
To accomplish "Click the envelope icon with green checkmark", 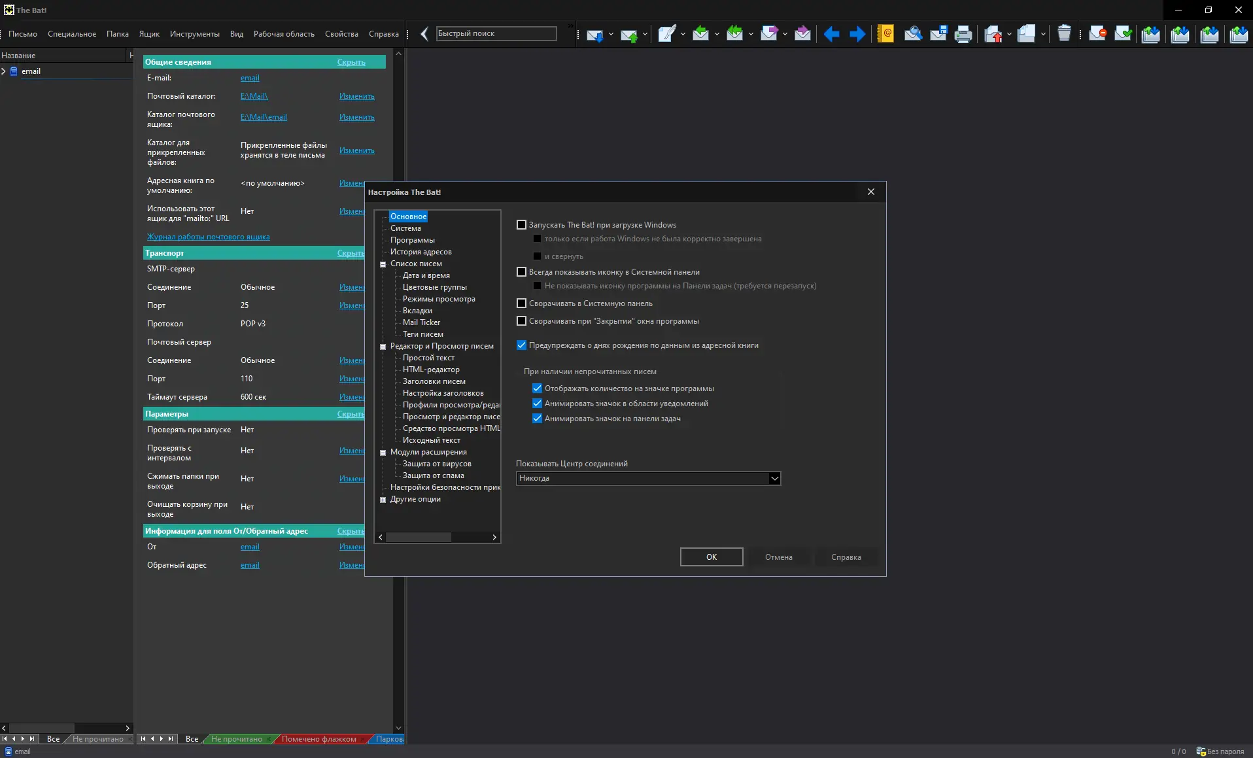I will 1123,33.
